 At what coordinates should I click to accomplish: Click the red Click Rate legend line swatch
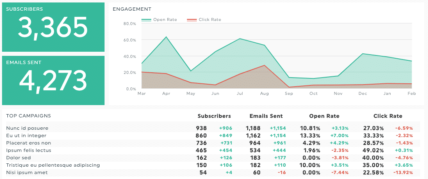[x=192, y=20]
